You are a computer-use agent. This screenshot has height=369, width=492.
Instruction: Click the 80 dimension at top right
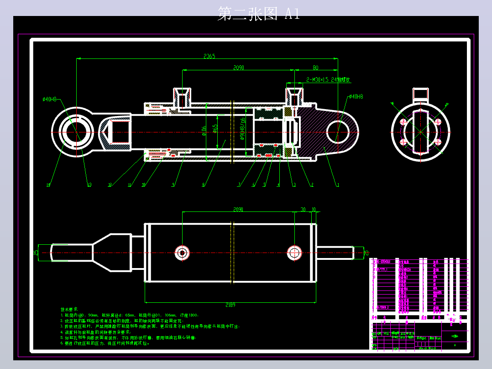coord(315,68)
